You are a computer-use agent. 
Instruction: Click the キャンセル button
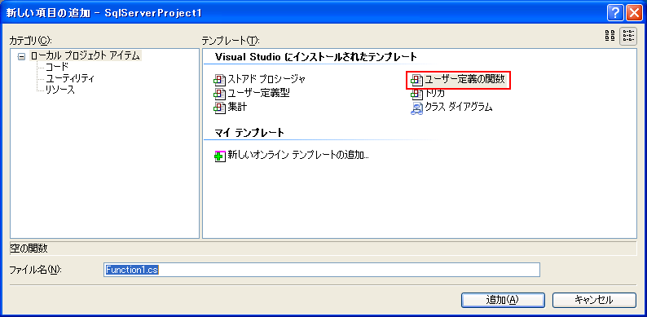tap(594, 300)
